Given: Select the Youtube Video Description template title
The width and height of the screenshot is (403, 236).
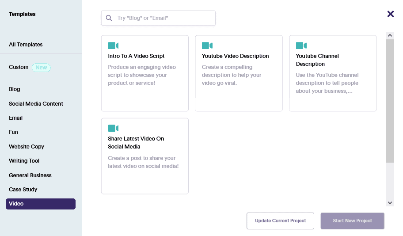Looking at the screenshot, I should click(235, 56).
